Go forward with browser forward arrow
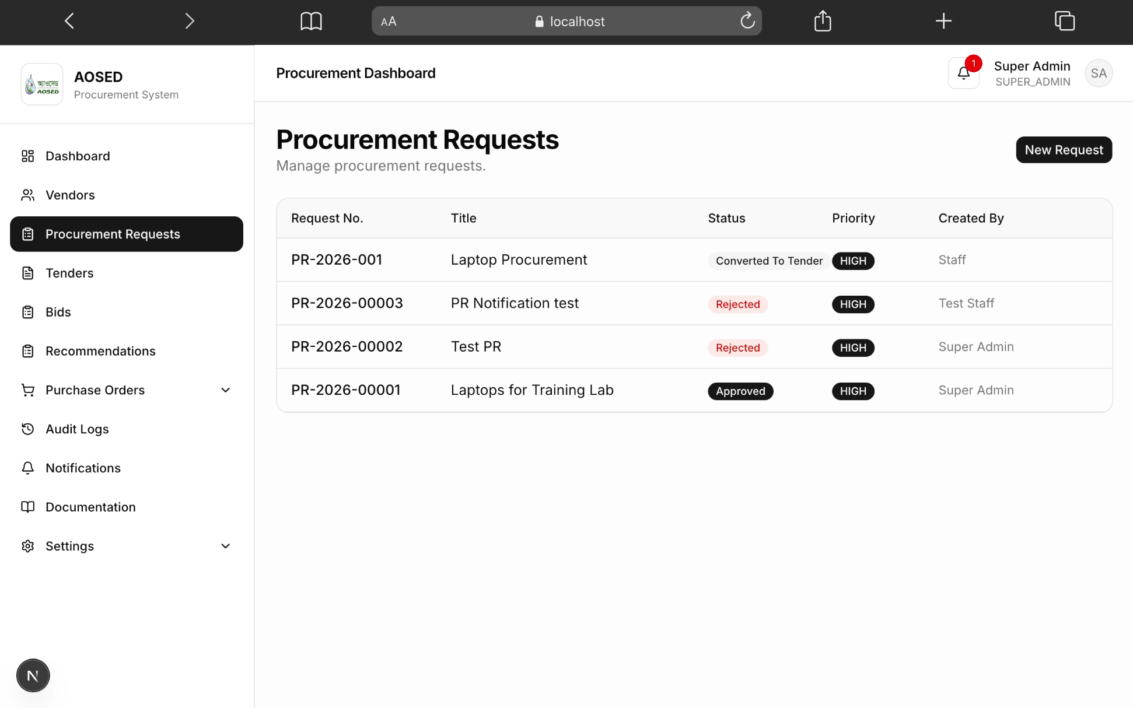This screenshot has height=708, width=1133. coord(190,22)
